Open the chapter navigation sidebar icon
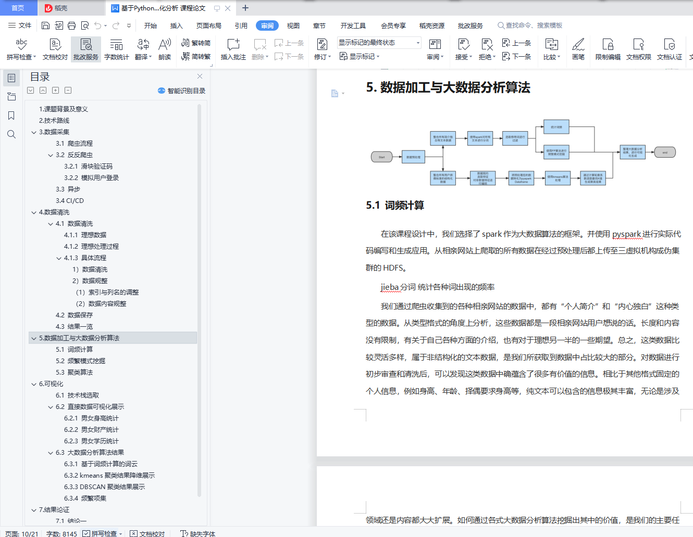This screenshot has height=537, width=693. coord(11,97)
